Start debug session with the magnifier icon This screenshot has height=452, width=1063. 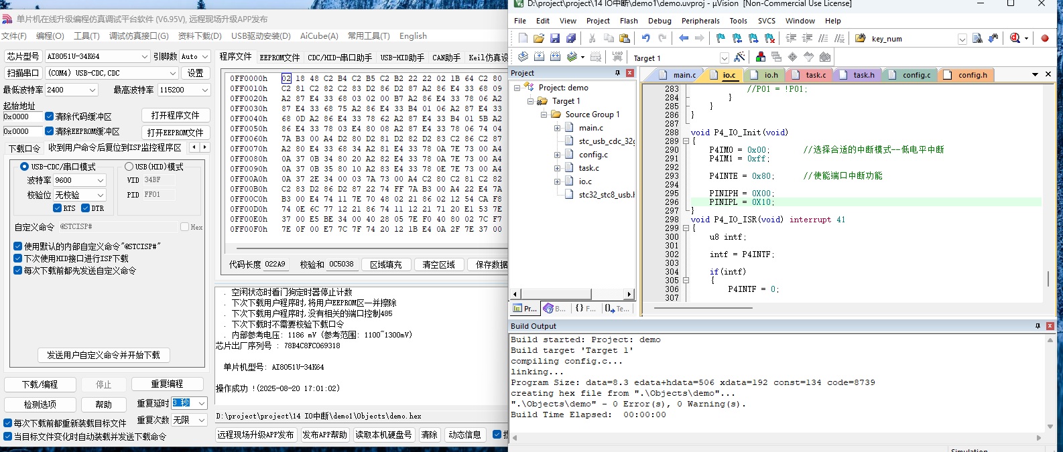pyautogui.click(x=1015, y=38)
